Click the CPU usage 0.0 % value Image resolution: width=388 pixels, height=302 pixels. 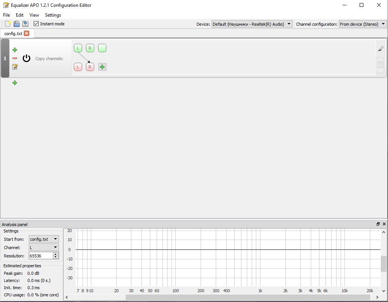[x=43, y=295]
